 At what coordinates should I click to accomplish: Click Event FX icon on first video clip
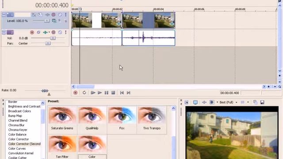(x=119, y=24)
